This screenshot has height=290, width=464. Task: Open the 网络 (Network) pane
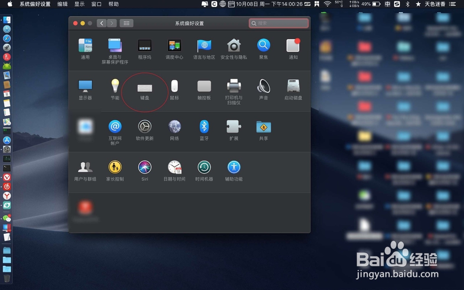click(x=174, y=130)
